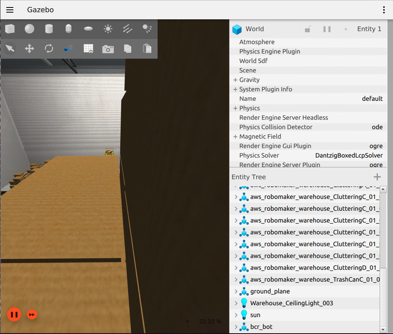Expand the bcr_bot entity
Image resolution: width=393 pixels, height=334 pixels.
pyautogui.click(x=236, y=327)
